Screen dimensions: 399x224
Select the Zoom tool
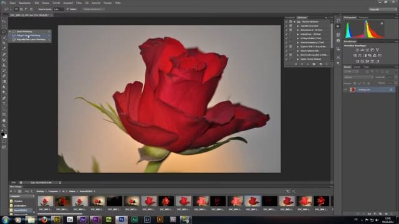point(4,126)
